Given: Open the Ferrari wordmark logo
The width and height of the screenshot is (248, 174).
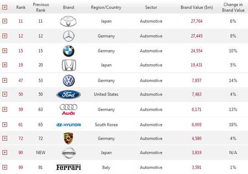Looking at the screenshot, I should [x=69, y=167].
